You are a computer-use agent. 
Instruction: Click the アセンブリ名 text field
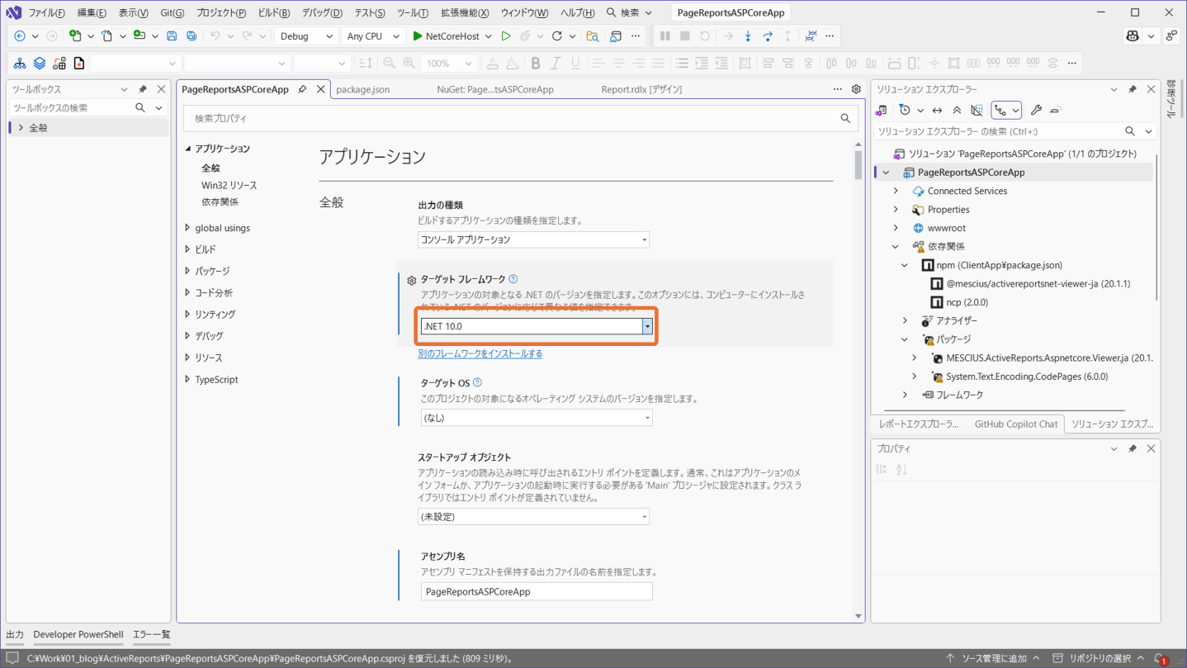[x=537, y=591]
